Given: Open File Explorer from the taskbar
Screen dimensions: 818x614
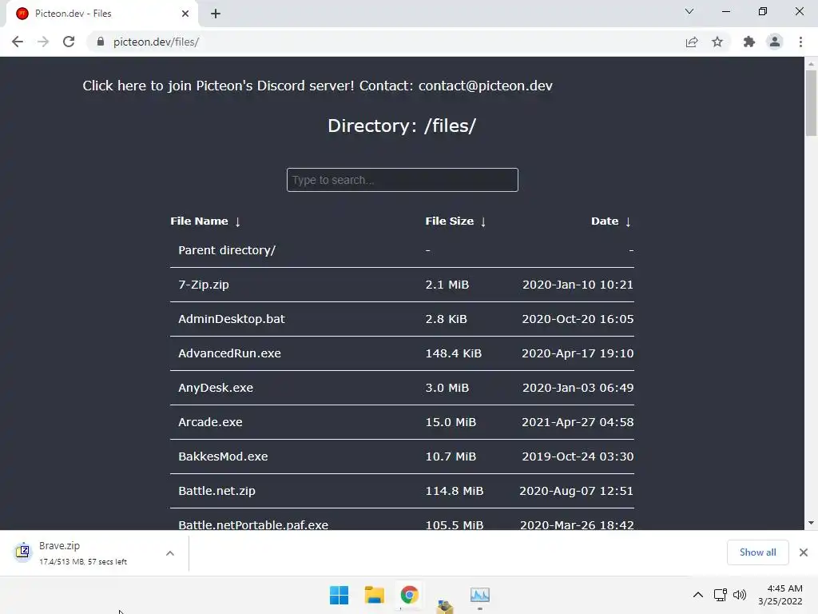Looking at the screenshot, I should [x=374, y=595].
